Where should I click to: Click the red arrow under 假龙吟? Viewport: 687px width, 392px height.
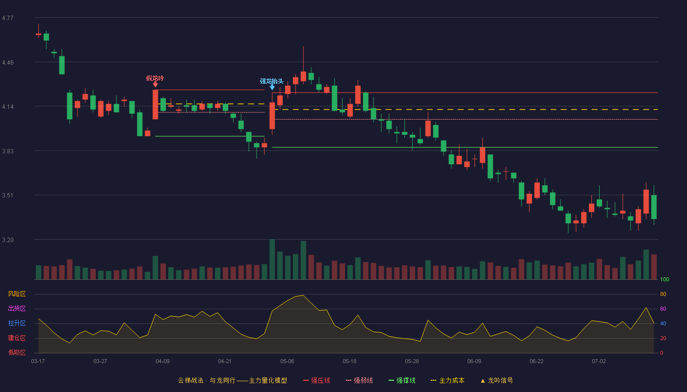[x=155, y=85]
